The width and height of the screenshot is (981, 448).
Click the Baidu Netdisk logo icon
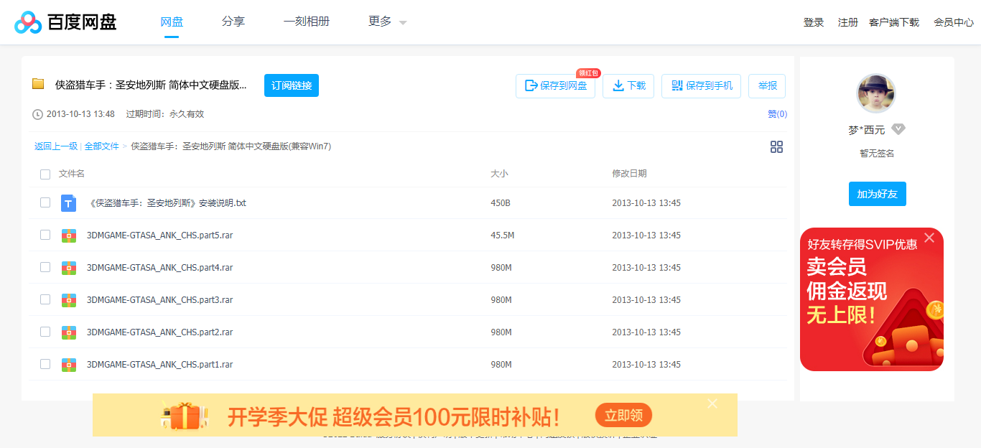click(28, 22)
